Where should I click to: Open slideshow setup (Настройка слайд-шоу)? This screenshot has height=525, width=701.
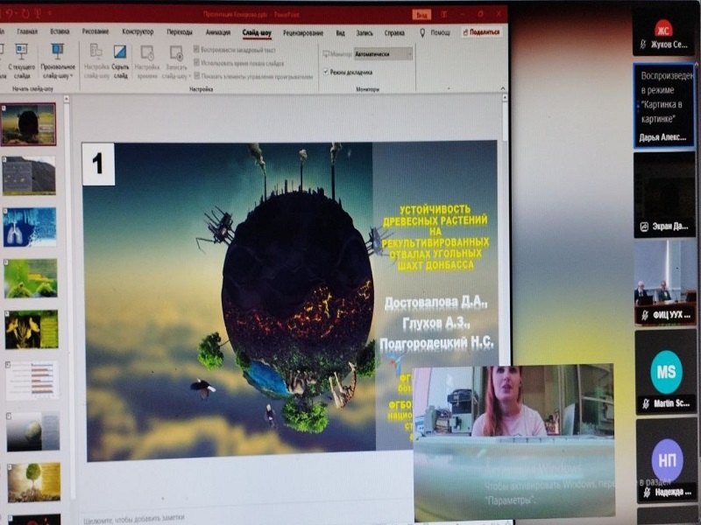[96, 60]
